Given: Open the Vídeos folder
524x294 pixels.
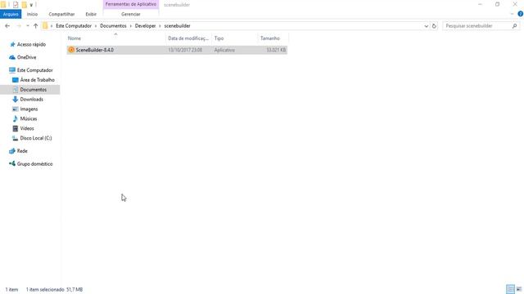Looking at the screenshot, I should tap(27, 128).
